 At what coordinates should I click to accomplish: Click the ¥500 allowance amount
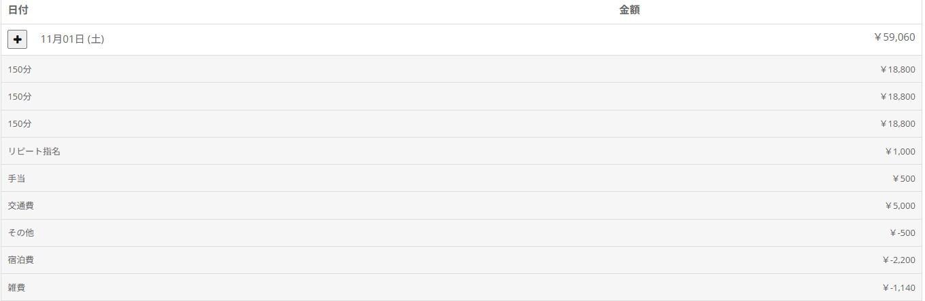pyautogui.click(x=904, y=178)
